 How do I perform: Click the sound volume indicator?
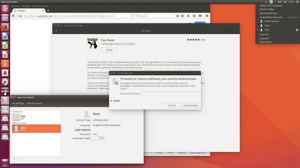tap(285, 2)
